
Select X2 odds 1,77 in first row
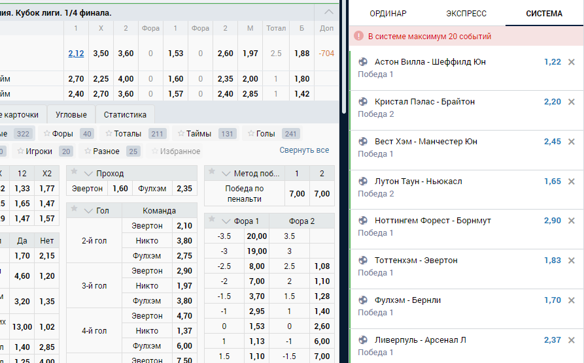point(47,189)
